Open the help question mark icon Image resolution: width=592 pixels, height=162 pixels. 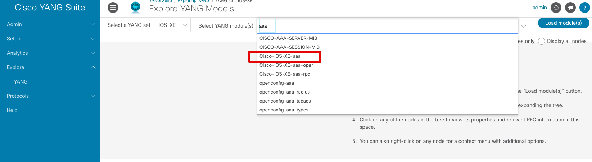click(585, 8)
